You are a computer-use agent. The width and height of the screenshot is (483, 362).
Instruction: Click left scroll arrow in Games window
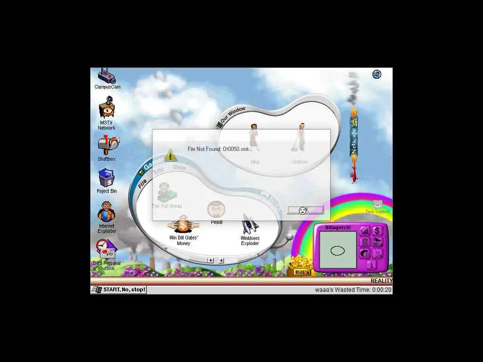click(x=221, y=260)
